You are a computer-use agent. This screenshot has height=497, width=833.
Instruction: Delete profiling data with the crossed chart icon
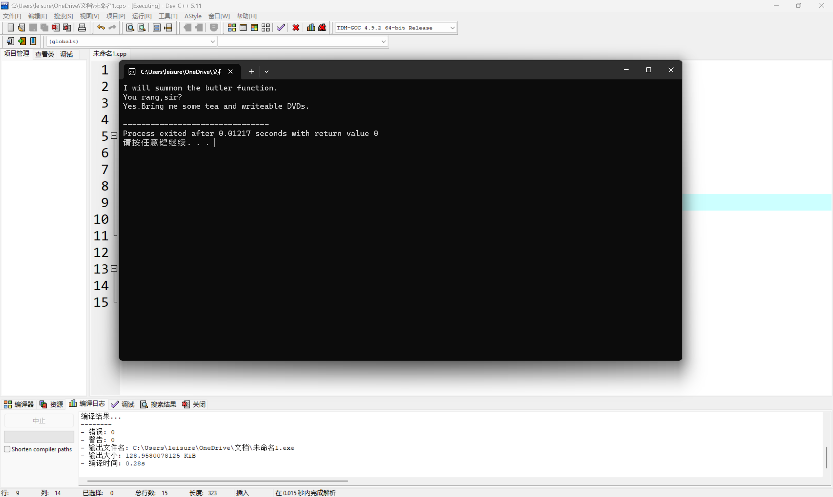322,27
